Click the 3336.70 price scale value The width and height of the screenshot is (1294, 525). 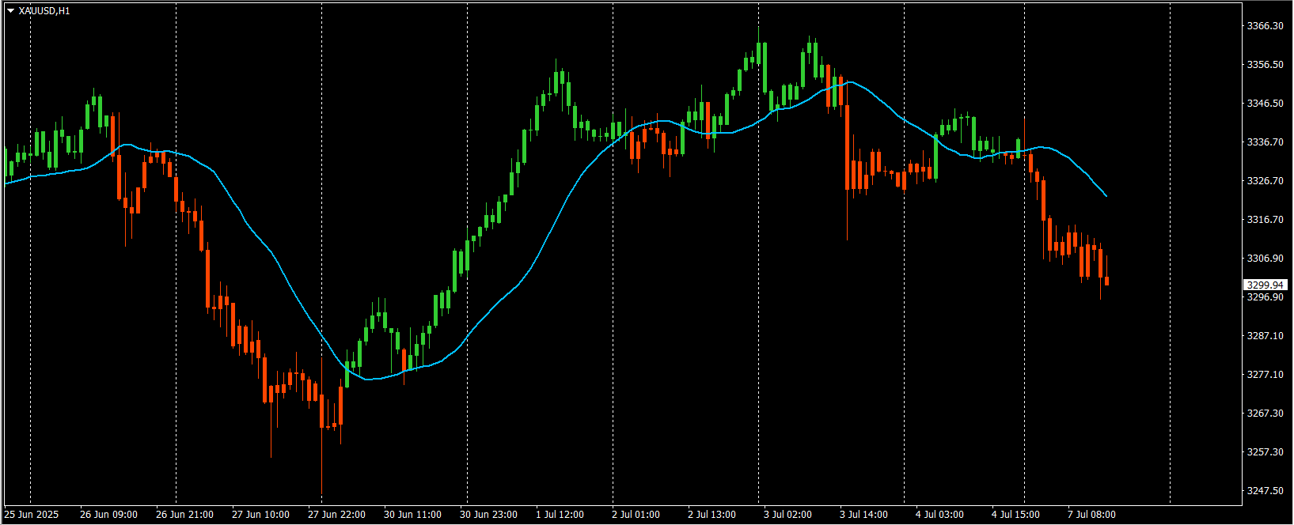(x=1265, y=142)
